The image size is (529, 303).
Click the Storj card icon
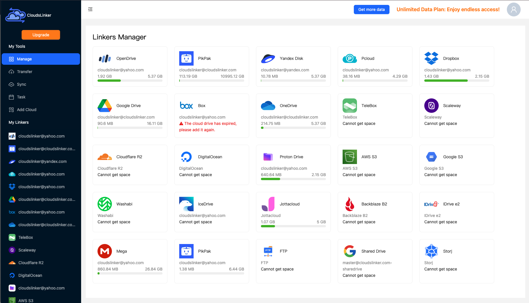tap(431, 251)
